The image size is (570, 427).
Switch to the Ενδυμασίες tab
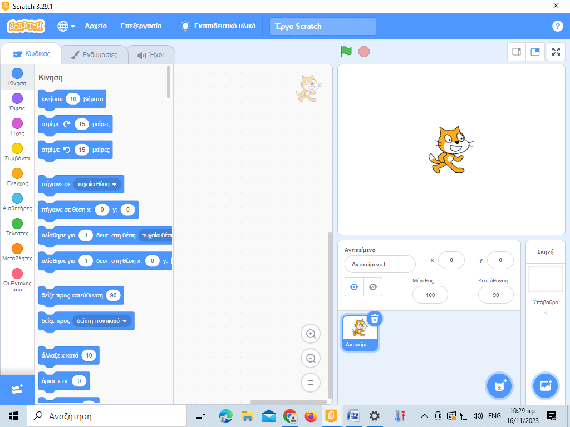94,55
